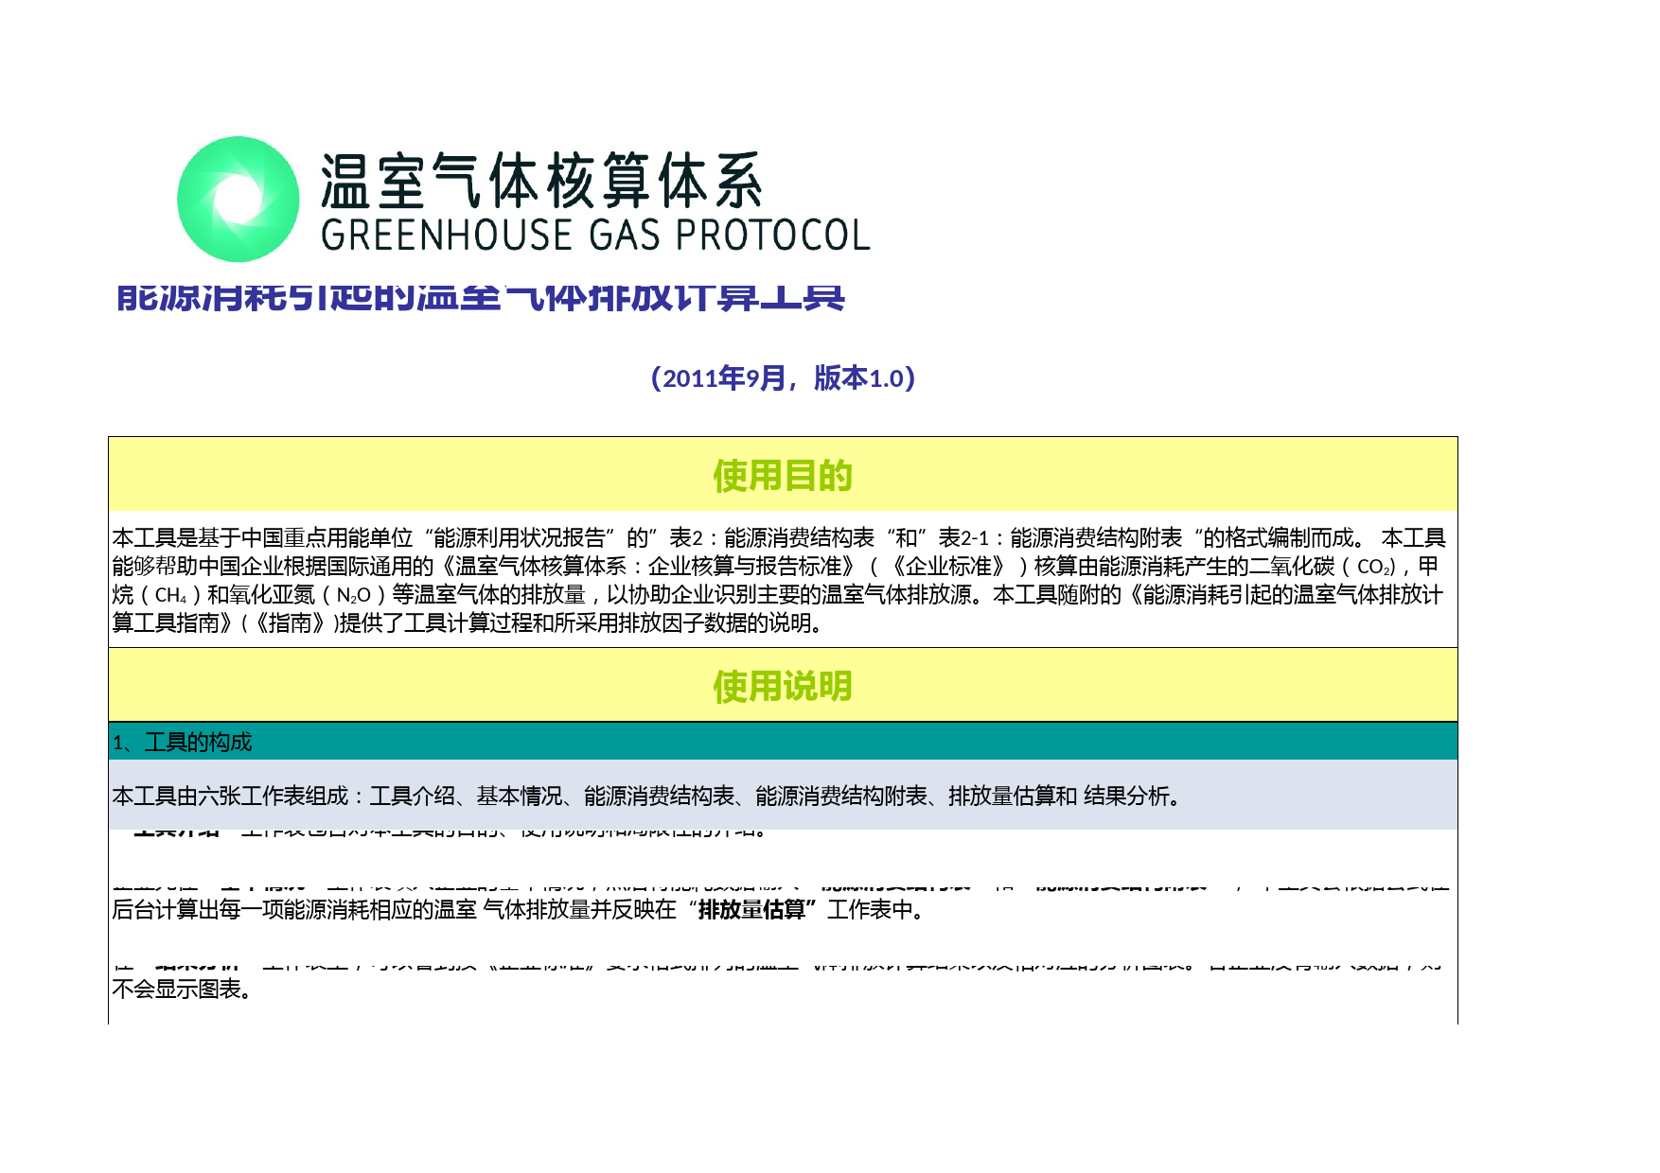This screenshot has height=1173, width=1660.
Task: Click the heading '温室气体核算体系'
Action: (x=541, y=180)
